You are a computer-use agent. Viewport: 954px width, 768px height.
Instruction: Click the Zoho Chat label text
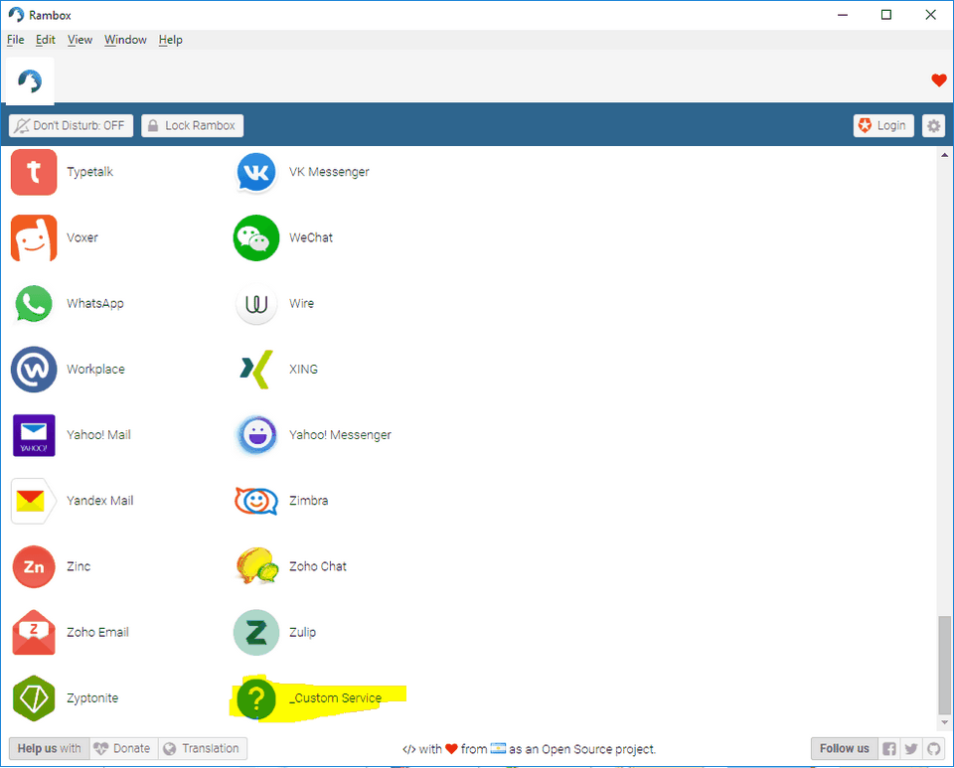pos(318,566)
